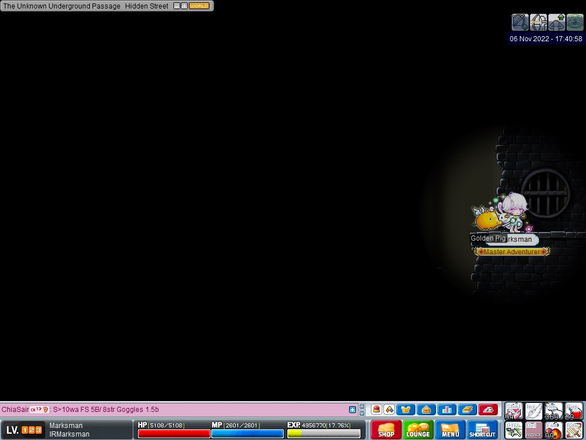Use the Pup red potion quickslot
The width and height of the screenshot is (586, 440).
pyautogui.click(x=573, y=411)
